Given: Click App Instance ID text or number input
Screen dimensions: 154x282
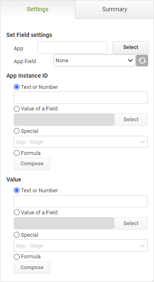Looking at the screenshot, I should [81, 98].
